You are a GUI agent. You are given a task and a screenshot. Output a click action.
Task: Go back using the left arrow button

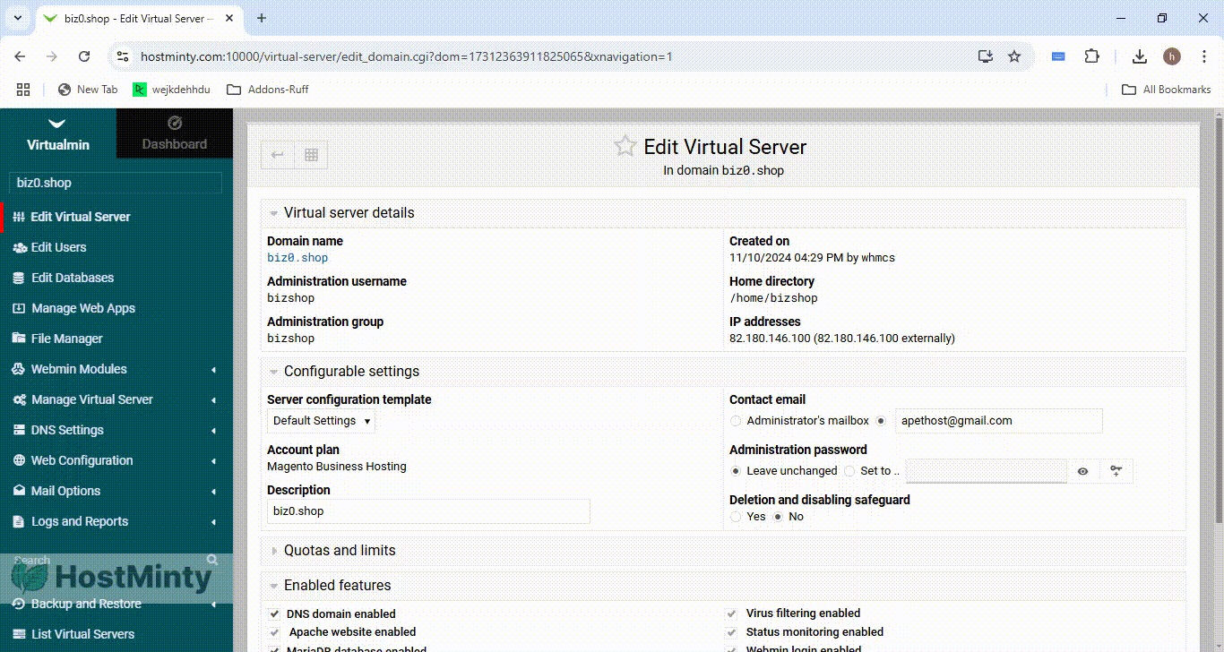coord(277,154)
